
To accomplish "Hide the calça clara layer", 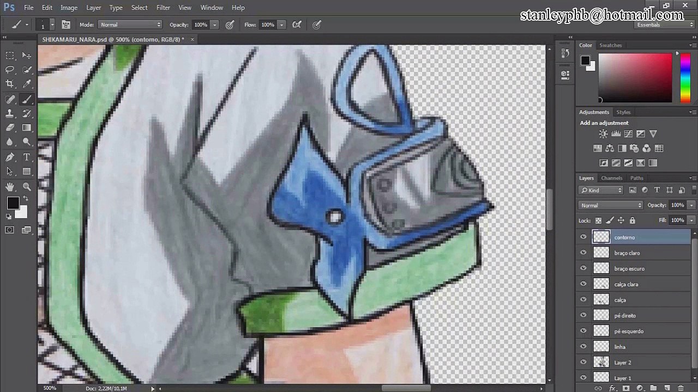I will 583,284.
